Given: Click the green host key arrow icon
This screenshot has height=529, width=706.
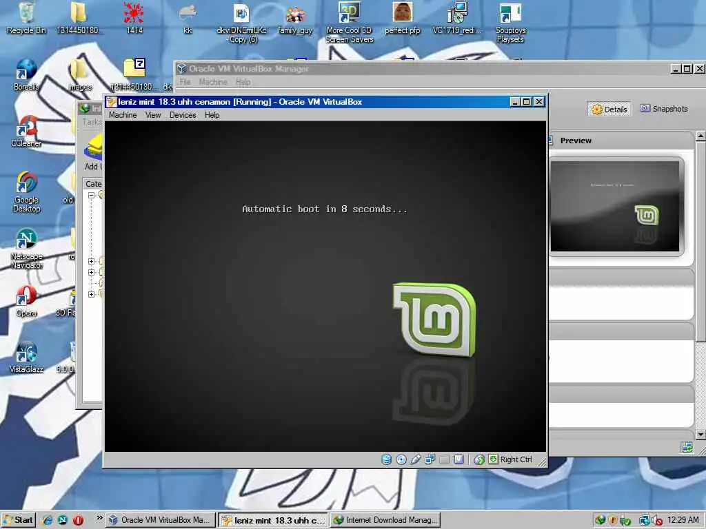Looking at the screenshot, I should (x=493, y=459).
